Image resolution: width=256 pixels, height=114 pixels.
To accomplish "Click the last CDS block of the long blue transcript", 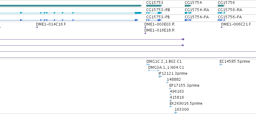I will point(136,20).
